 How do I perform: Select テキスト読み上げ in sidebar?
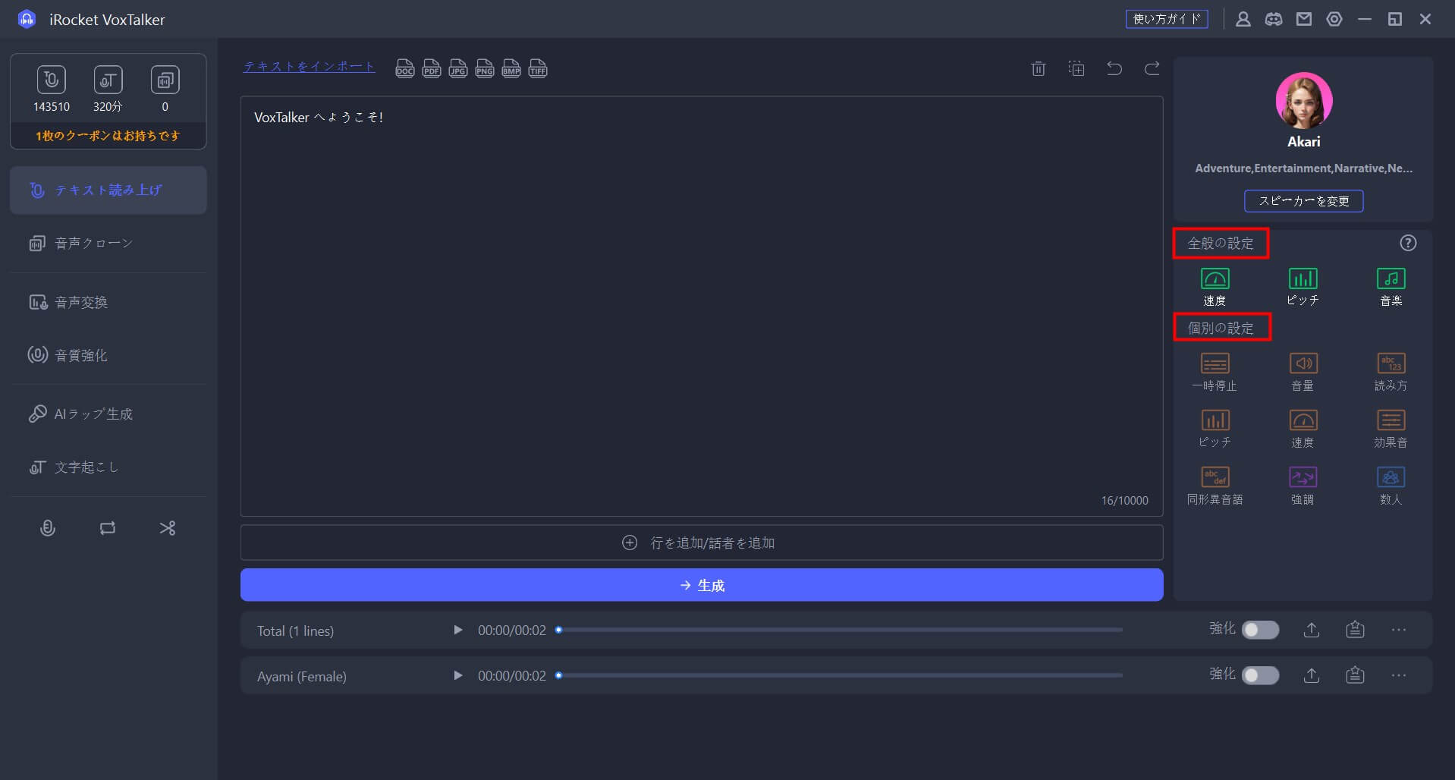[x=108, y=190]
